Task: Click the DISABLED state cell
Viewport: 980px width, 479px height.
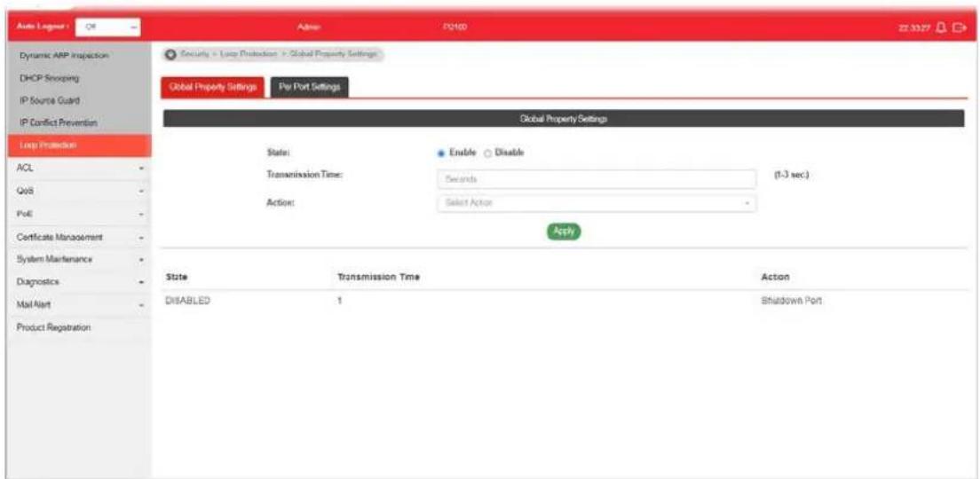Action: click(x=187, y=301)
